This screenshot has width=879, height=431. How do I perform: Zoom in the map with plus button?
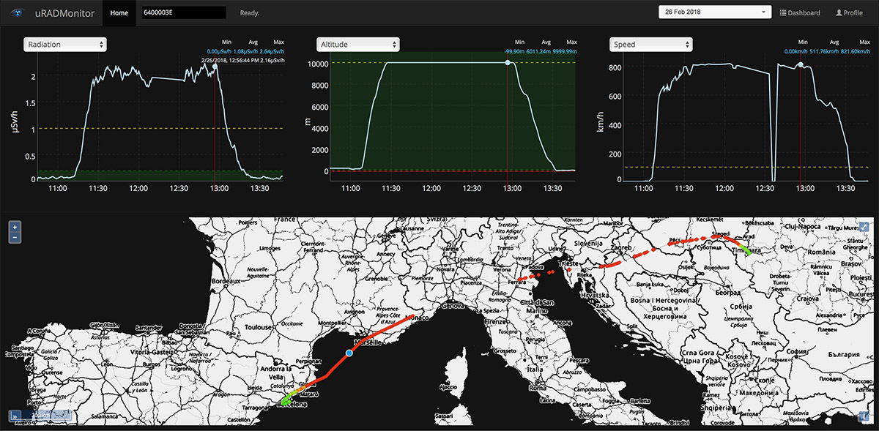click(x=14, y=227)
